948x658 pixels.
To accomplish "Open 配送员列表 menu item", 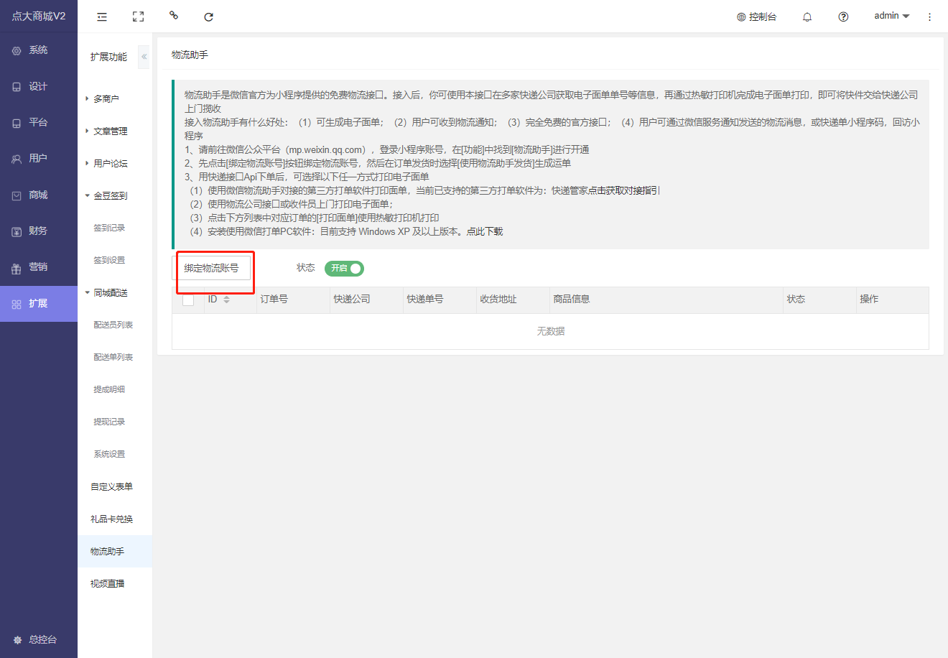I will (113, 325).
